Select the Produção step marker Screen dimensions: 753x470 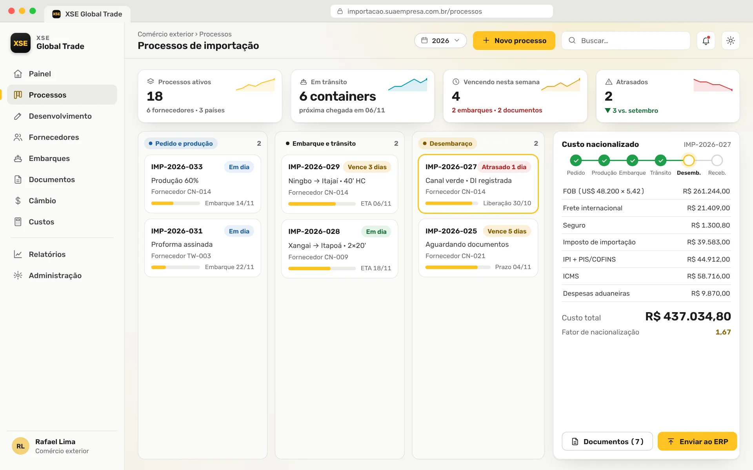coord(604,160)
